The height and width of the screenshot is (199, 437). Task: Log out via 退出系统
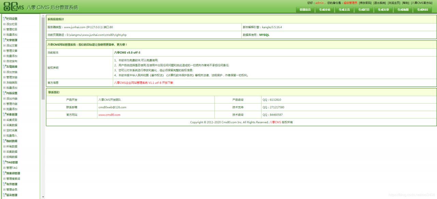pyautogui.click(x=380, y=3)
